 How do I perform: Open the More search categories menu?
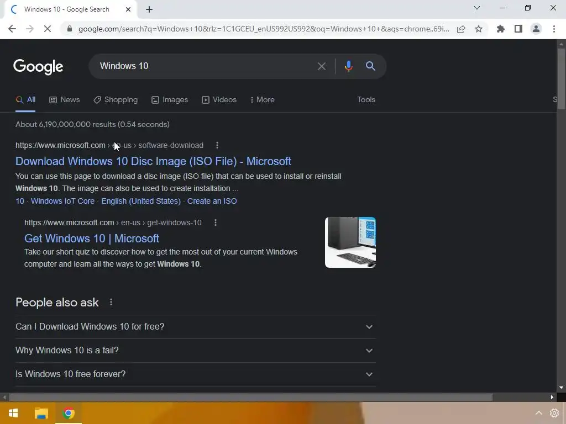pos(263,100)
